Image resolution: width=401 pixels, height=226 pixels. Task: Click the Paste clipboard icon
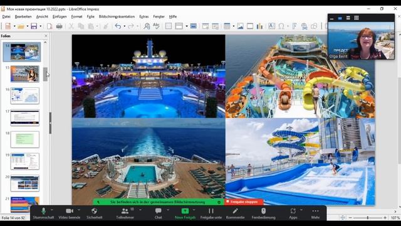tap(91, 26)
